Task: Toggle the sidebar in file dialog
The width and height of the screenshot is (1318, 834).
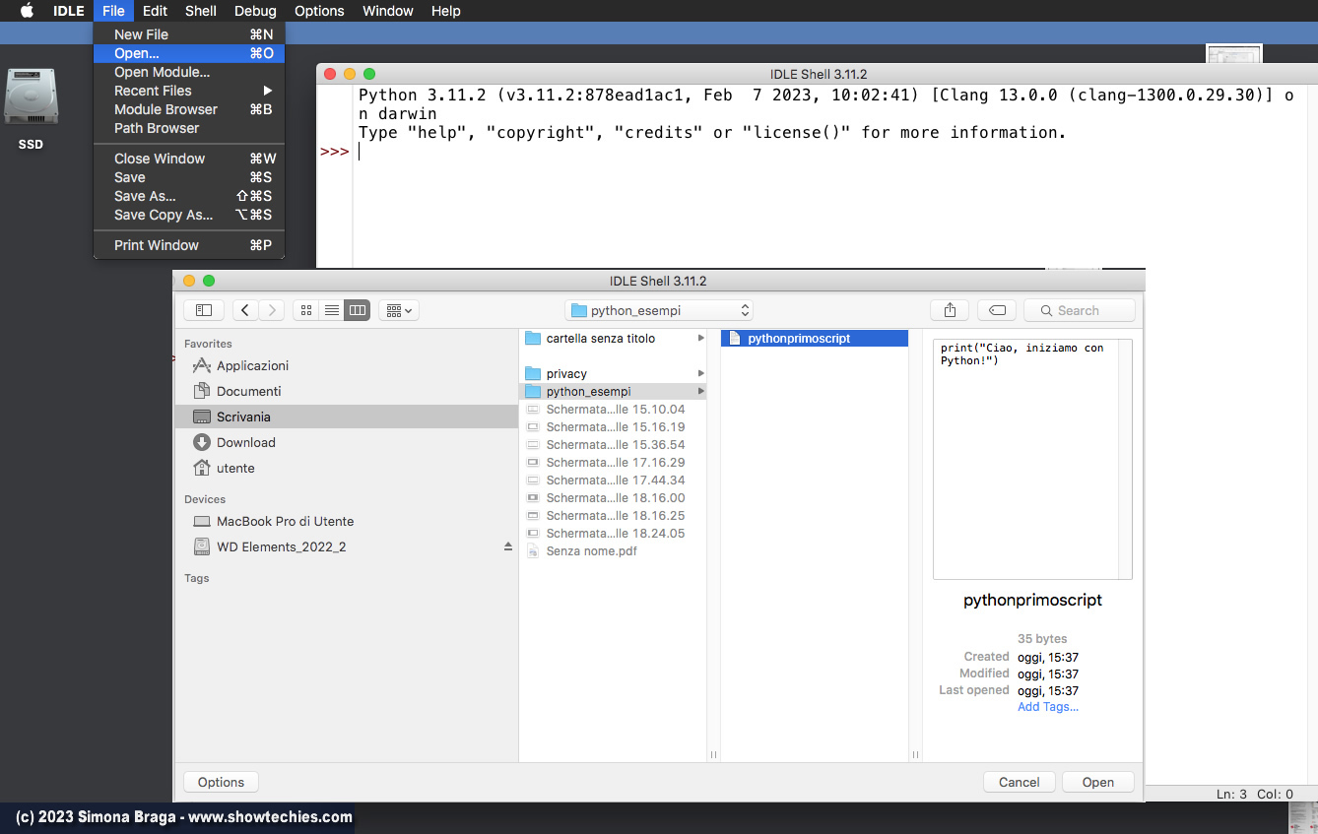Action: tap(204, 310)
